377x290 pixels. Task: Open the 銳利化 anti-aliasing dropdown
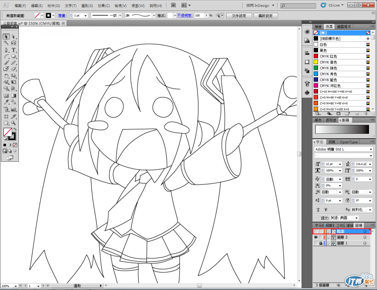[370, 210]
